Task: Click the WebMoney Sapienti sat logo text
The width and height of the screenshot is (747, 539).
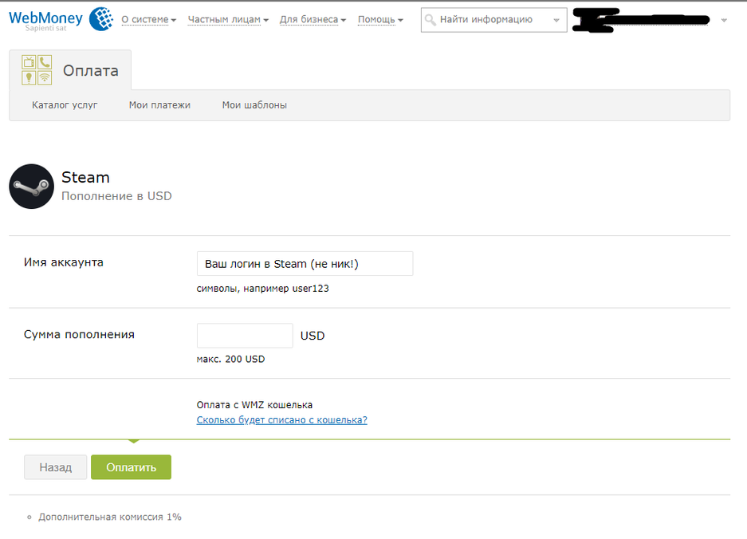Action: (45, 21)
